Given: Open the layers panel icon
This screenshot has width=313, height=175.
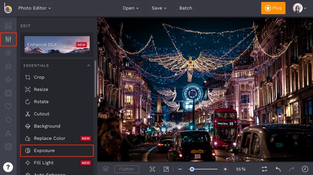Looking at the screenshot, I should coord(106,169).
